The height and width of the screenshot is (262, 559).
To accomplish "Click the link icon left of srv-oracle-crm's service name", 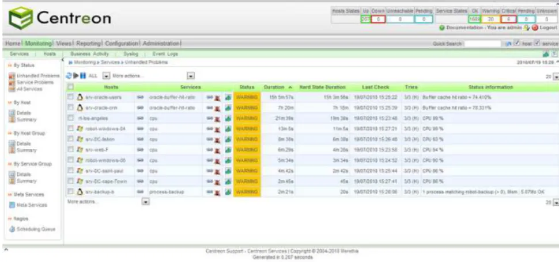I will [141, 107].
